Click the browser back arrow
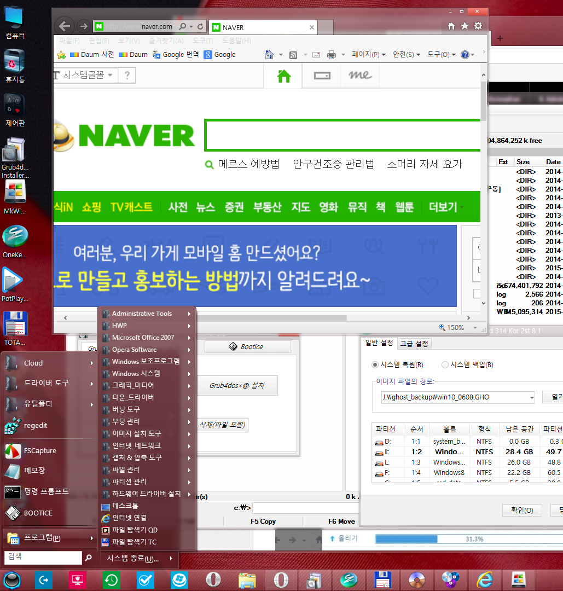 pyautogui.click(x=65, y=26)
